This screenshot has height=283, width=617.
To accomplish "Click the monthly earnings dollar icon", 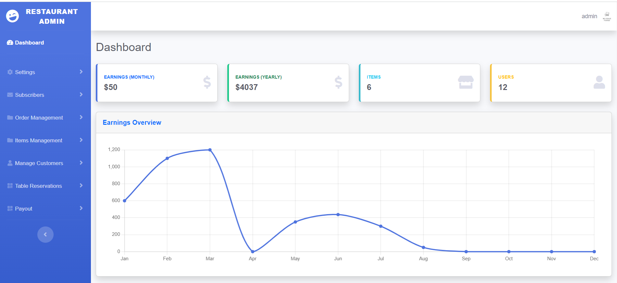I will tap(207, 82).
